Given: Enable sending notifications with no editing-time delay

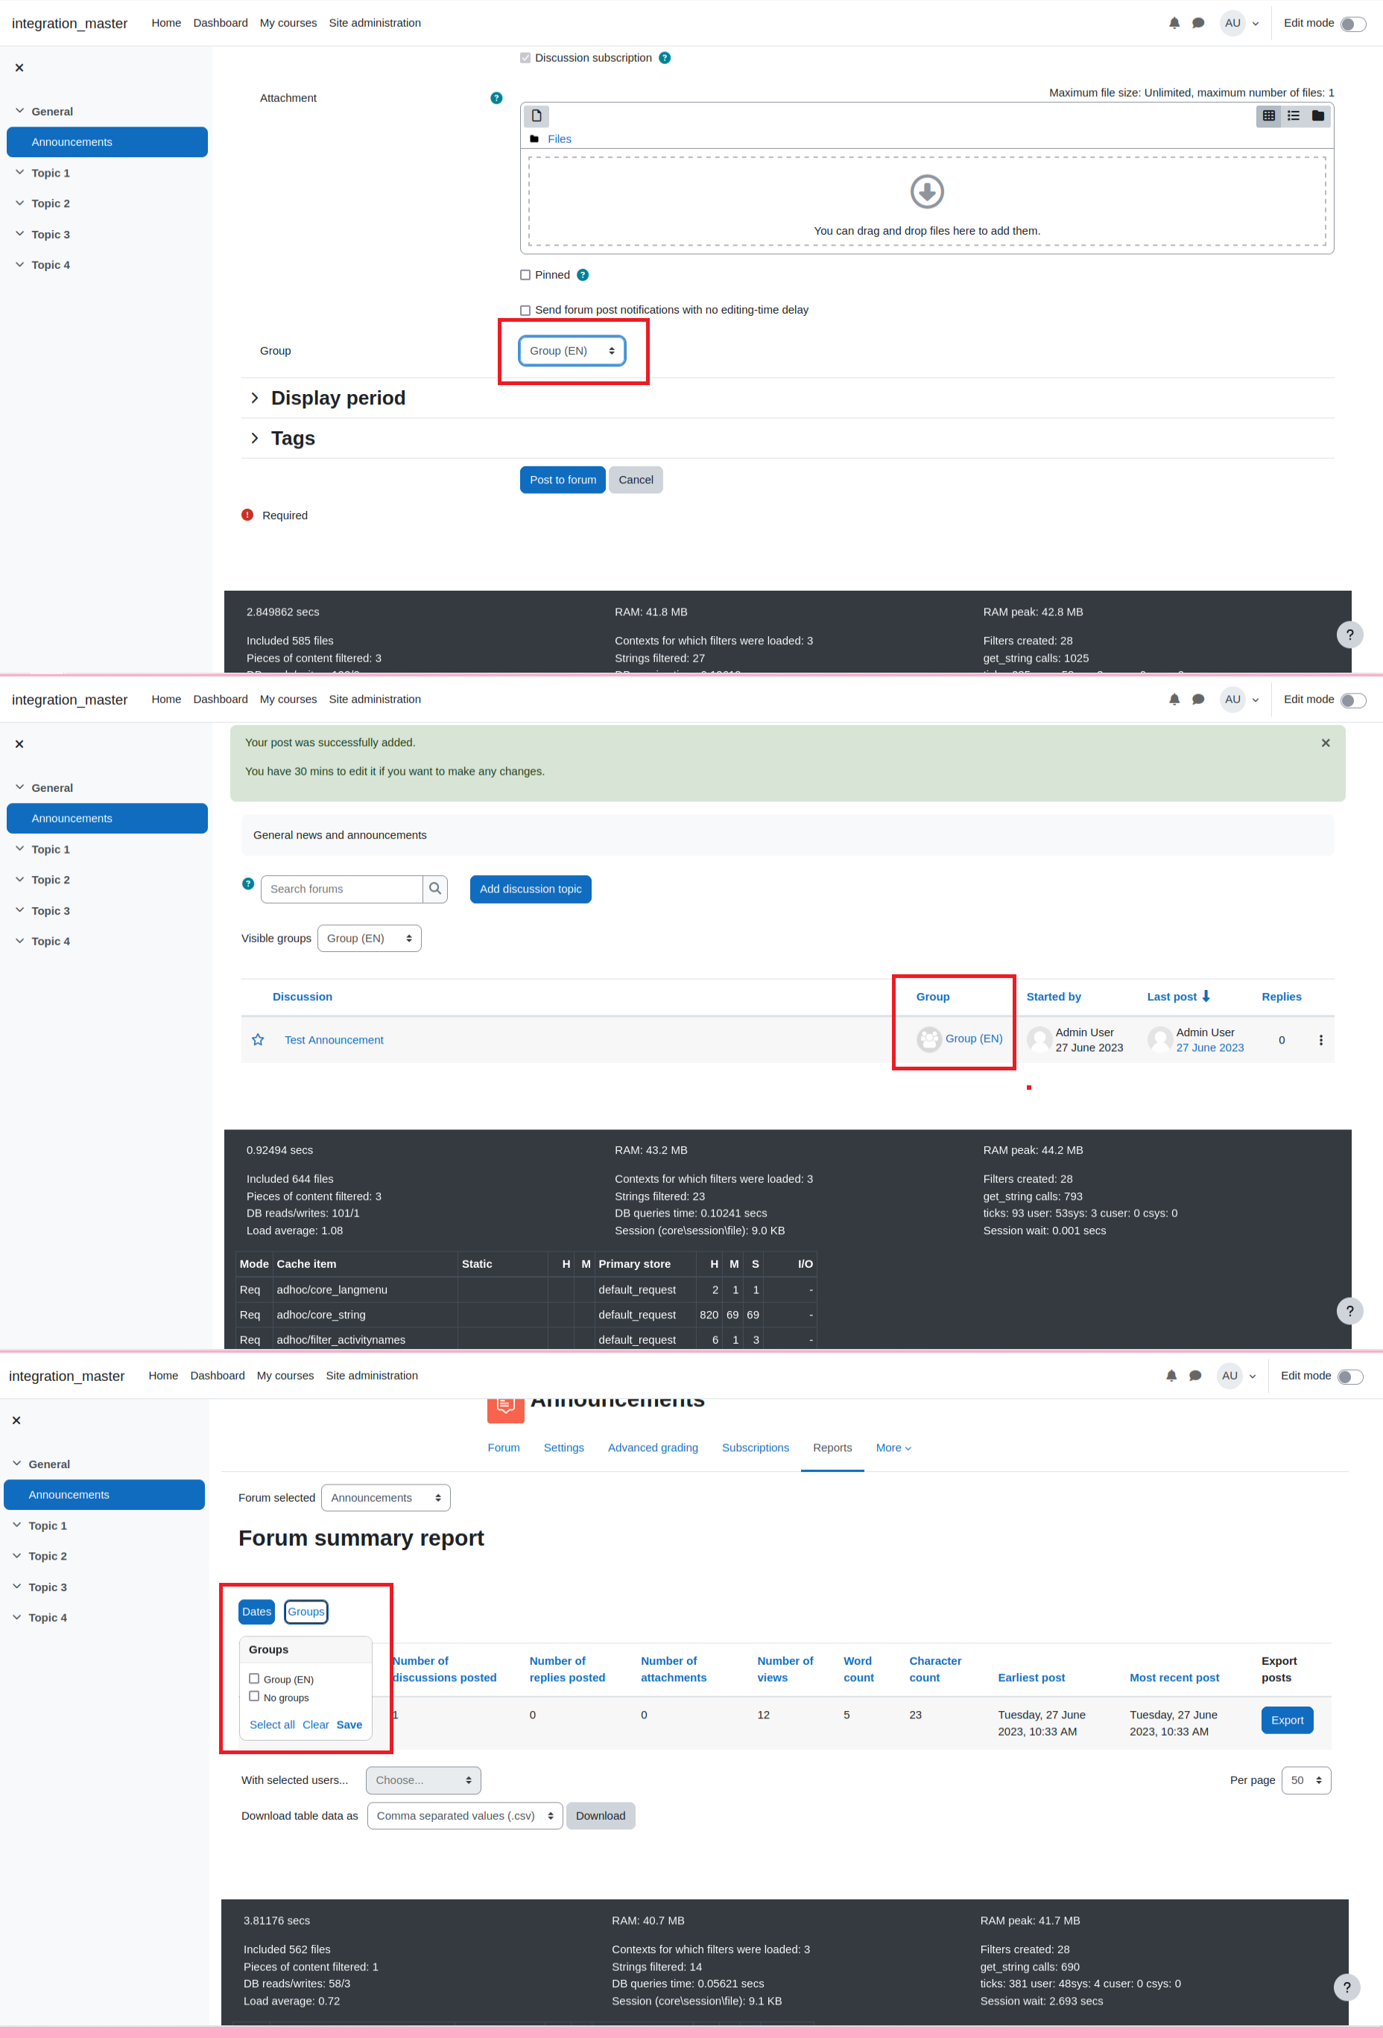Looking at the screenshot, I should pos(525,311).
